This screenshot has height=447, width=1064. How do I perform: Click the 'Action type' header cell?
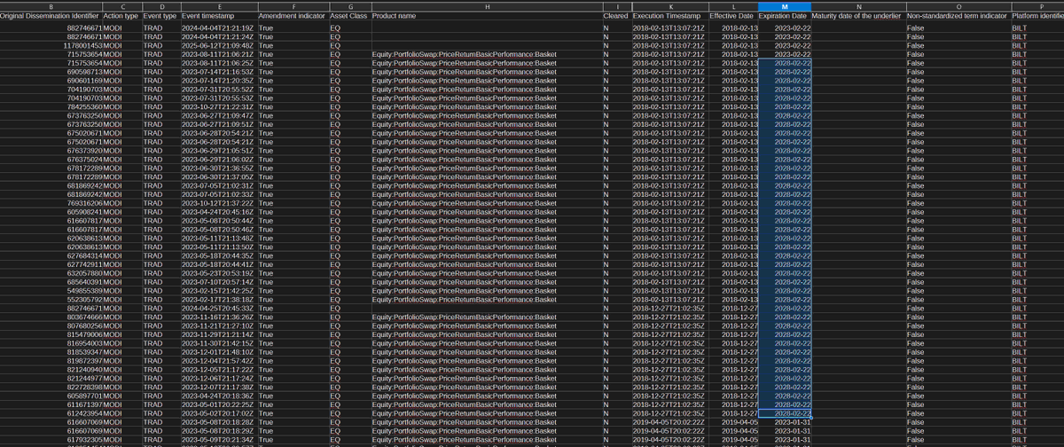121,16
